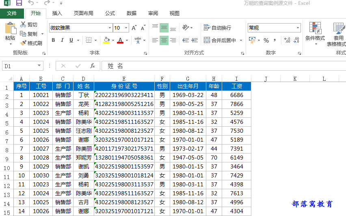Click Increase Decimal icon

tap(287, 40)
